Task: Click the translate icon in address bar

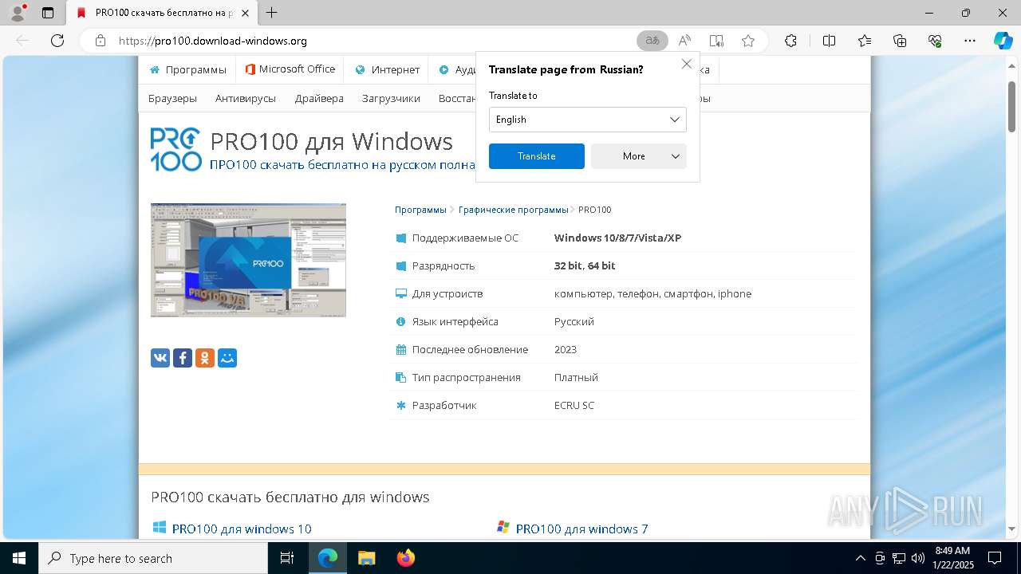Action: pyautogui.click(x=652, y=41)
